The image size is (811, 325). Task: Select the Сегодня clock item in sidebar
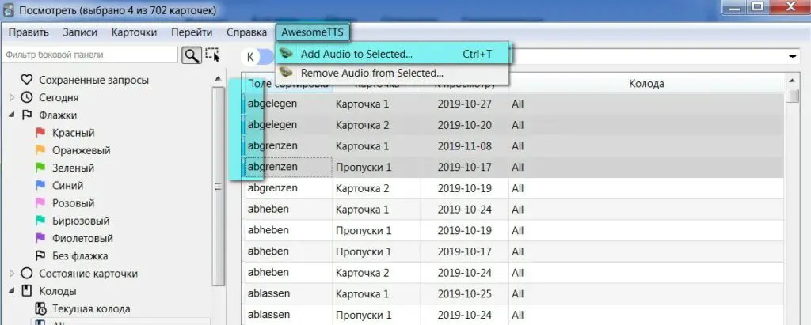(50, 97)
